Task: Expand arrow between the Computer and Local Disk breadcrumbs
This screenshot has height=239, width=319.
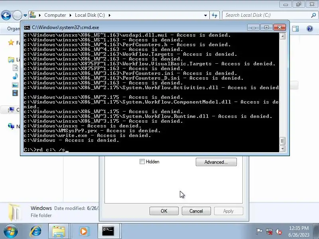Action: click(x=71, y=15)
